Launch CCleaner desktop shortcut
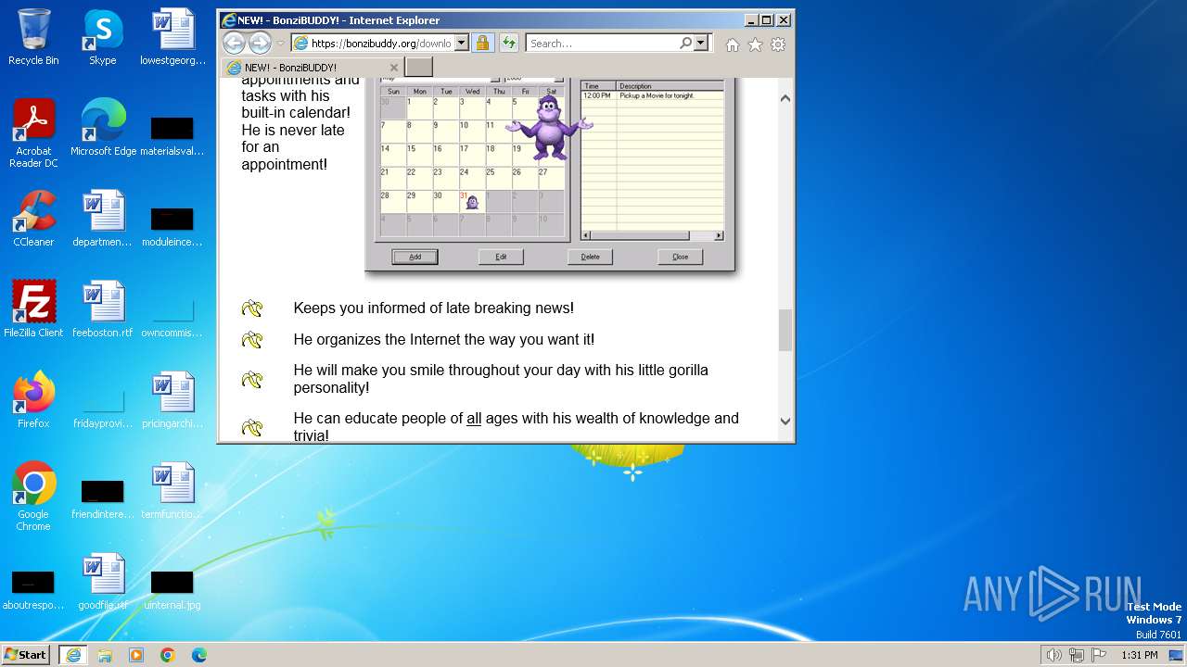Screen dimensions: 1187x667 (33, 218)
